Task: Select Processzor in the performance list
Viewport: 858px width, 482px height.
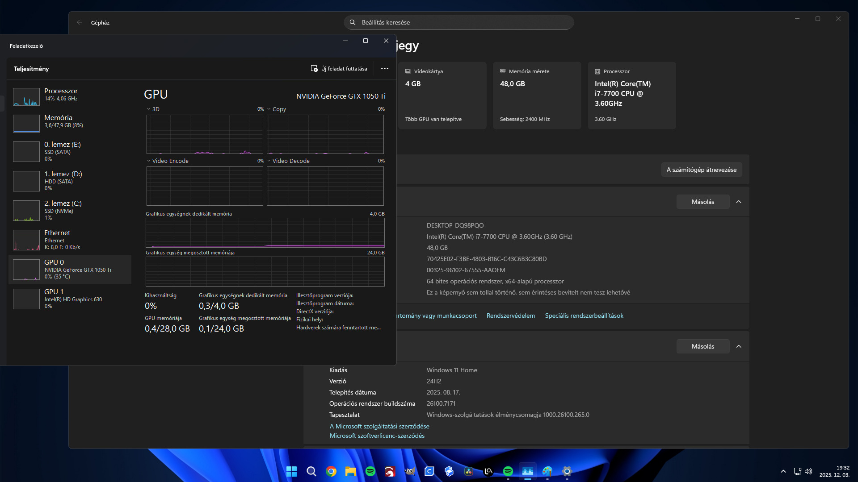Action: [x=70, y=96]
